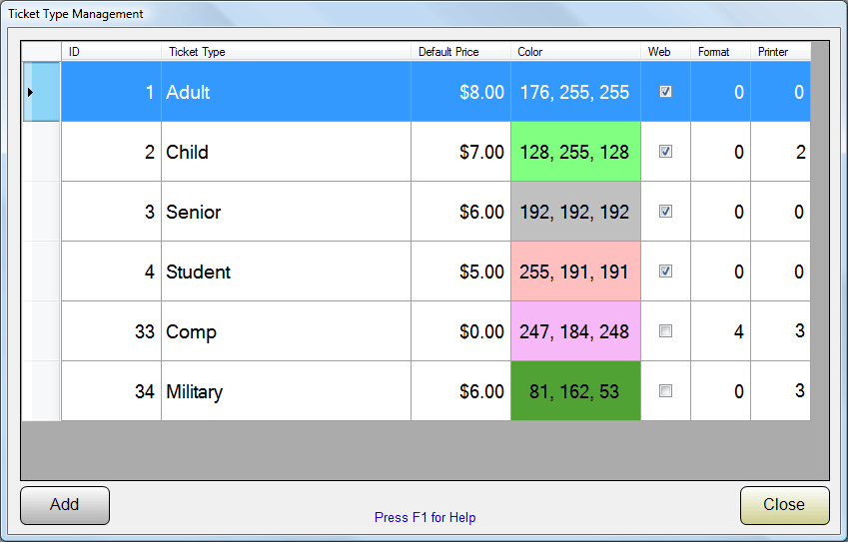
Task: Click the Comp Format value 4 cell
Action: point(720,330)
